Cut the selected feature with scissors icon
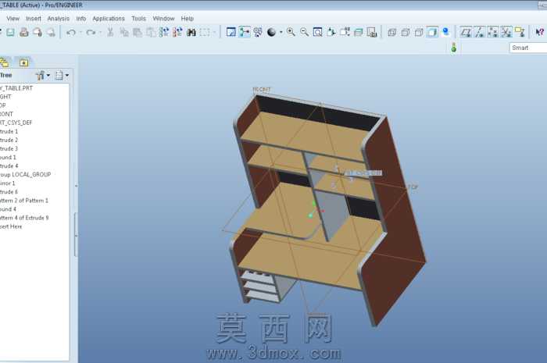This screenshot has width=547, height=363. click(x=110, y=33)
